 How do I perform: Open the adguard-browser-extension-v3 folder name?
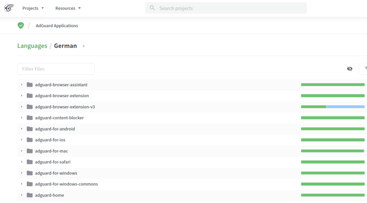65,107
